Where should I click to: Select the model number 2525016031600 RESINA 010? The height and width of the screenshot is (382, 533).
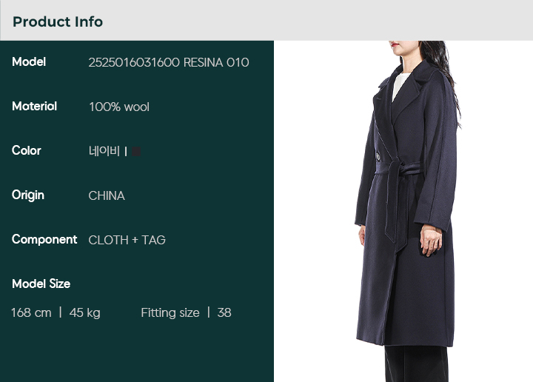point(169,62)
